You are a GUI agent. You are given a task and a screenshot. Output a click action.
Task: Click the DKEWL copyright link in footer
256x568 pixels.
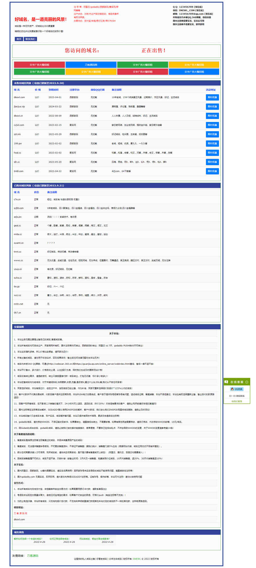(x=137, y=559)
